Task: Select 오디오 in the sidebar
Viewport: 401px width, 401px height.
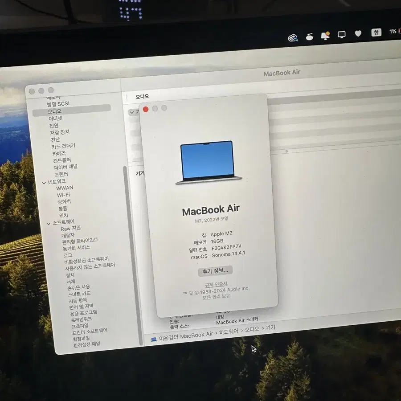Action: [72, 111]
